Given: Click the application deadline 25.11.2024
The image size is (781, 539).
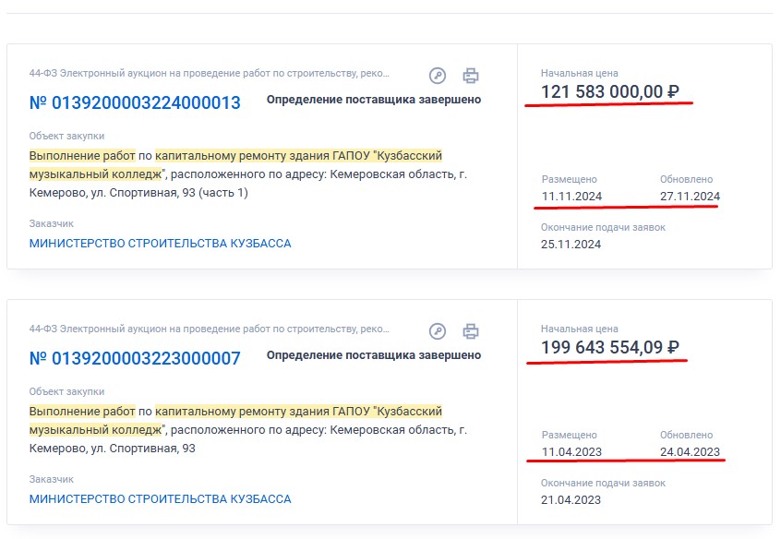Looking at the screenshot, I should tap(571, 245).
